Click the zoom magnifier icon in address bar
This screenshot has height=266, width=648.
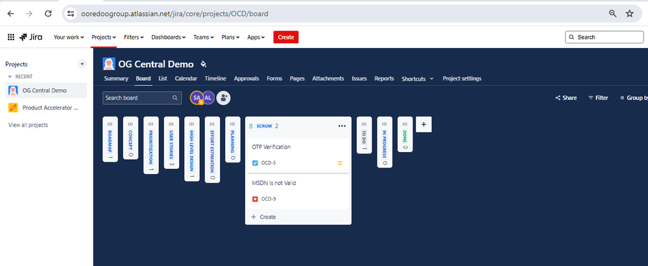613,14
